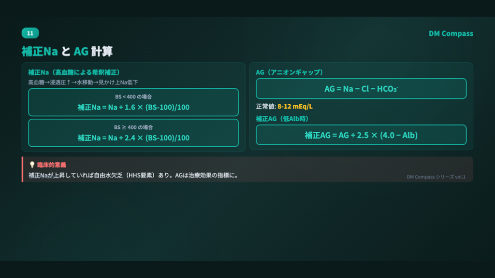Click the slide title 補正Na と AG 計算
The image size is (495, 278).
pyautogui.click(x=67, y=51)
